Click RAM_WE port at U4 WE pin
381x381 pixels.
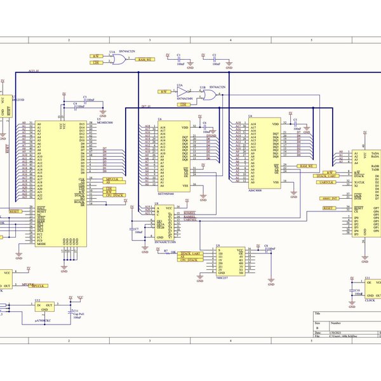307,166
